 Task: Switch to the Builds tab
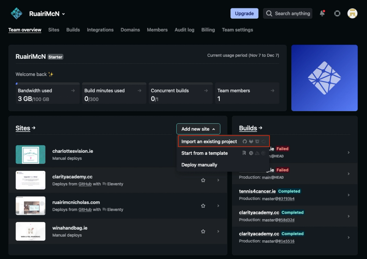click(x=73, y=30)
